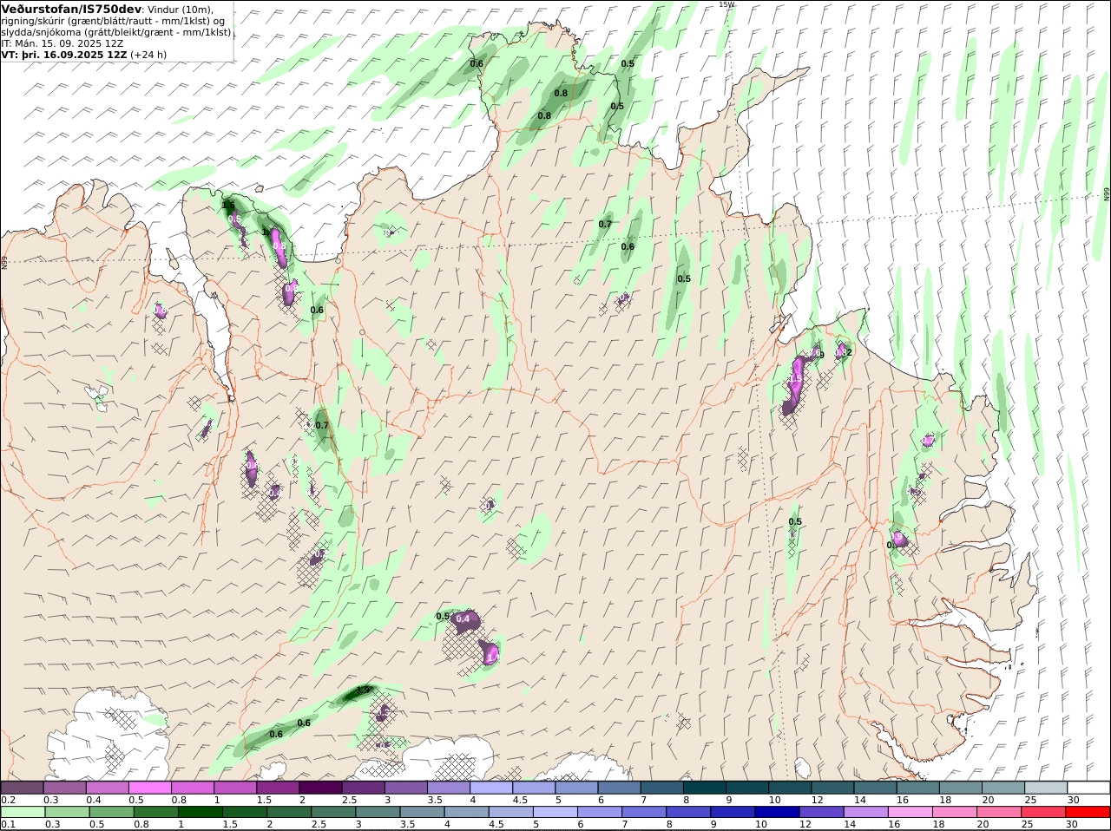The height and width of the screenshot is (831, 1111).
Task: Pick the dark teal top-row swatch above label 9
Action: 747,787
